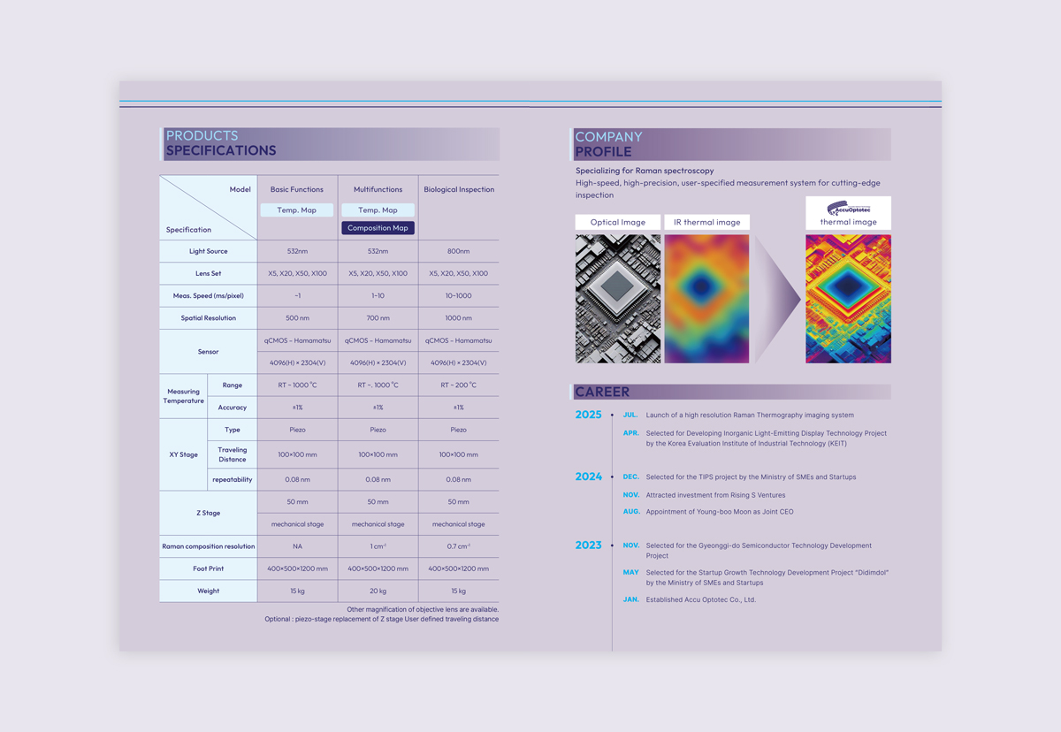Click the Products Specifications heading banner

tap(330, 143)
